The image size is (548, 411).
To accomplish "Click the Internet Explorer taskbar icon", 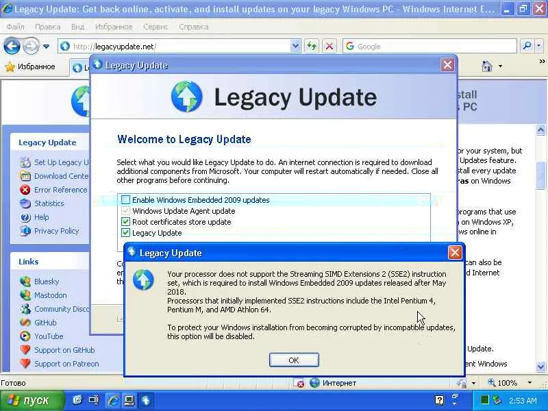I will pyautogui.click(x=113, y=400).
